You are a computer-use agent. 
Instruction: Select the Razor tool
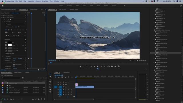point(50,82)
